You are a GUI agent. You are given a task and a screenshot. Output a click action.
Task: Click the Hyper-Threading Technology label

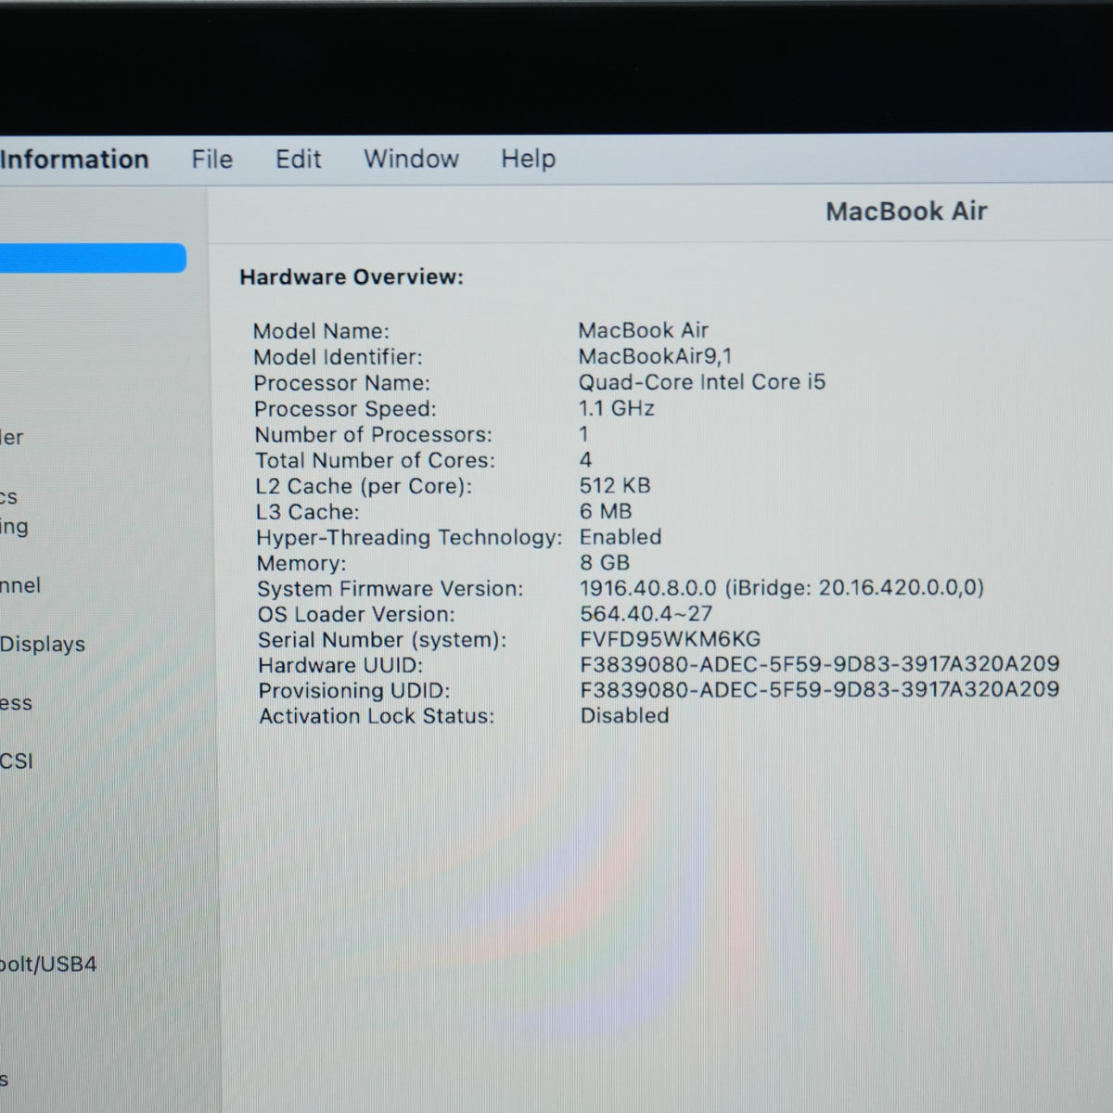409,538
